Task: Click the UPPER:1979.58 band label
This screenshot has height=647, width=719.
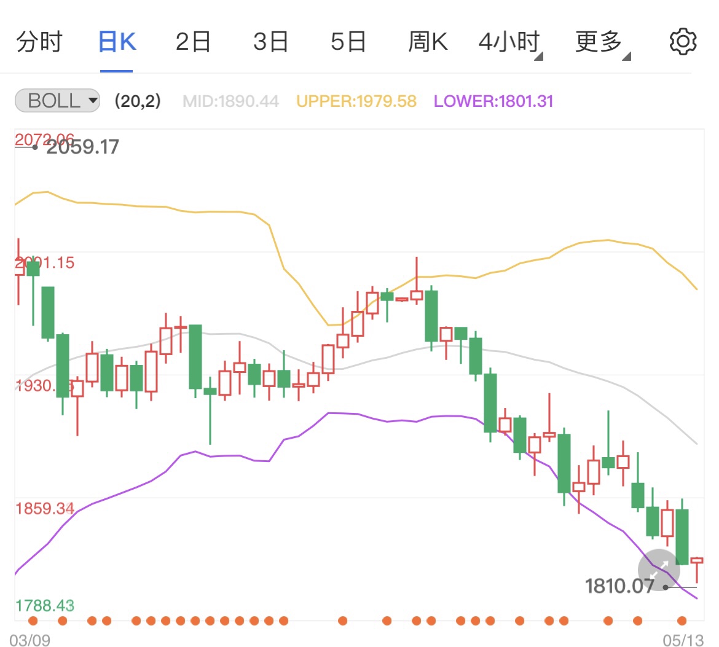Action: pyautogui.click(x=356, y=101)
